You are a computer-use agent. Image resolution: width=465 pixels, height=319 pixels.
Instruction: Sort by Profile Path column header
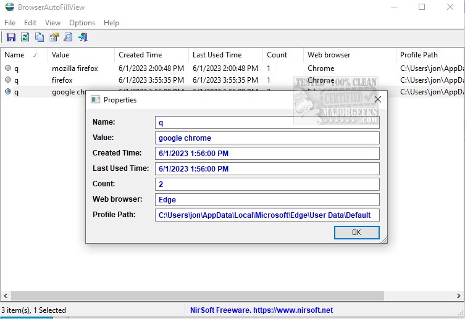tap(430, 55)
